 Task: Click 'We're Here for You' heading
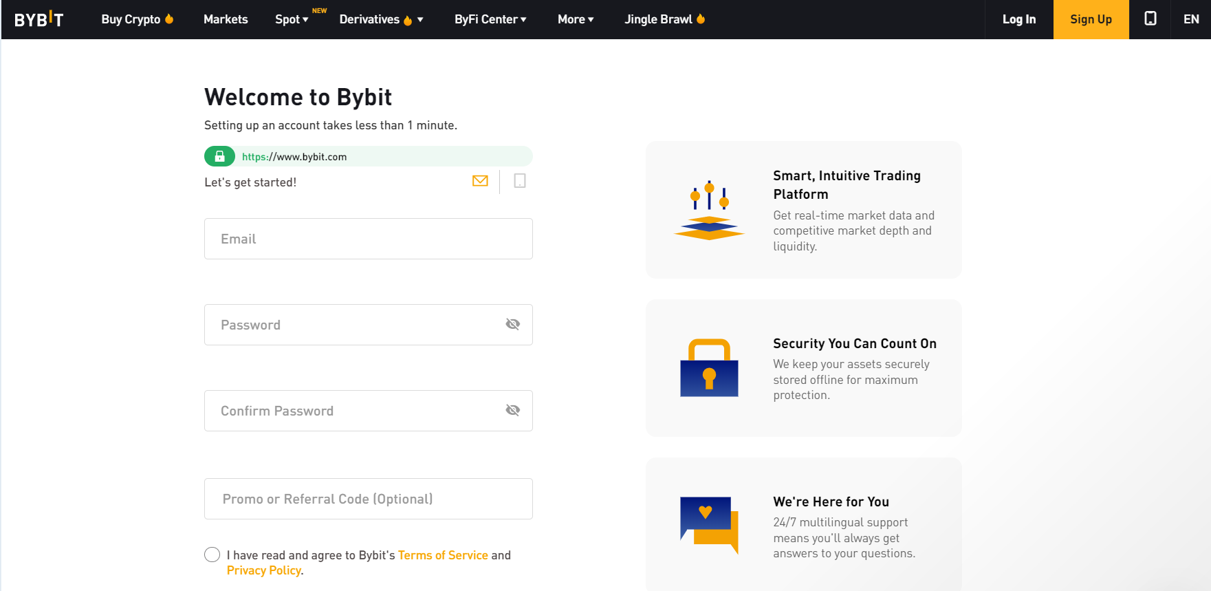[831, 502]
